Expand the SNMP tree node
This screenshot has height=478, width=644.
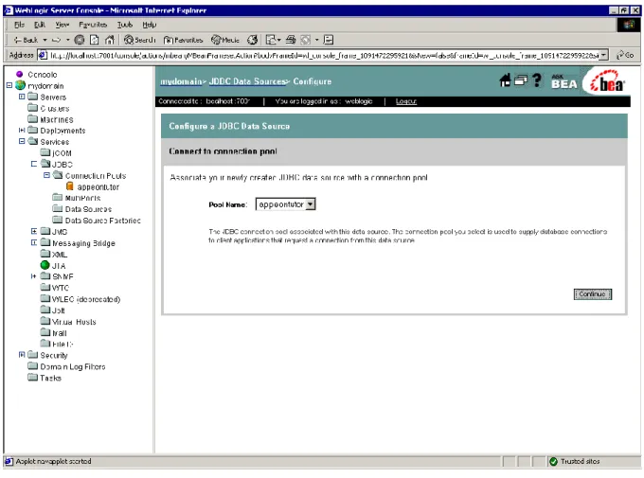coord(34,276)
